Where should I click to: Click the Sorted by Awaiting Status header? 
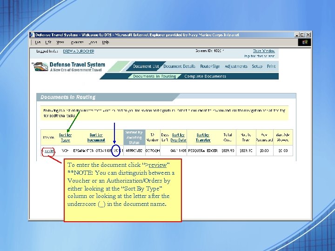pyautogui.click(x=134, y=138)
